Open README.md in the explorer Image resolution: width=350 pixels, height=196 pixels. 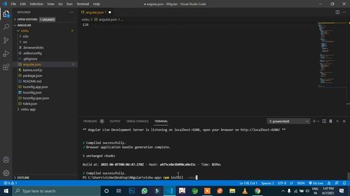click(x=32, y=81)
